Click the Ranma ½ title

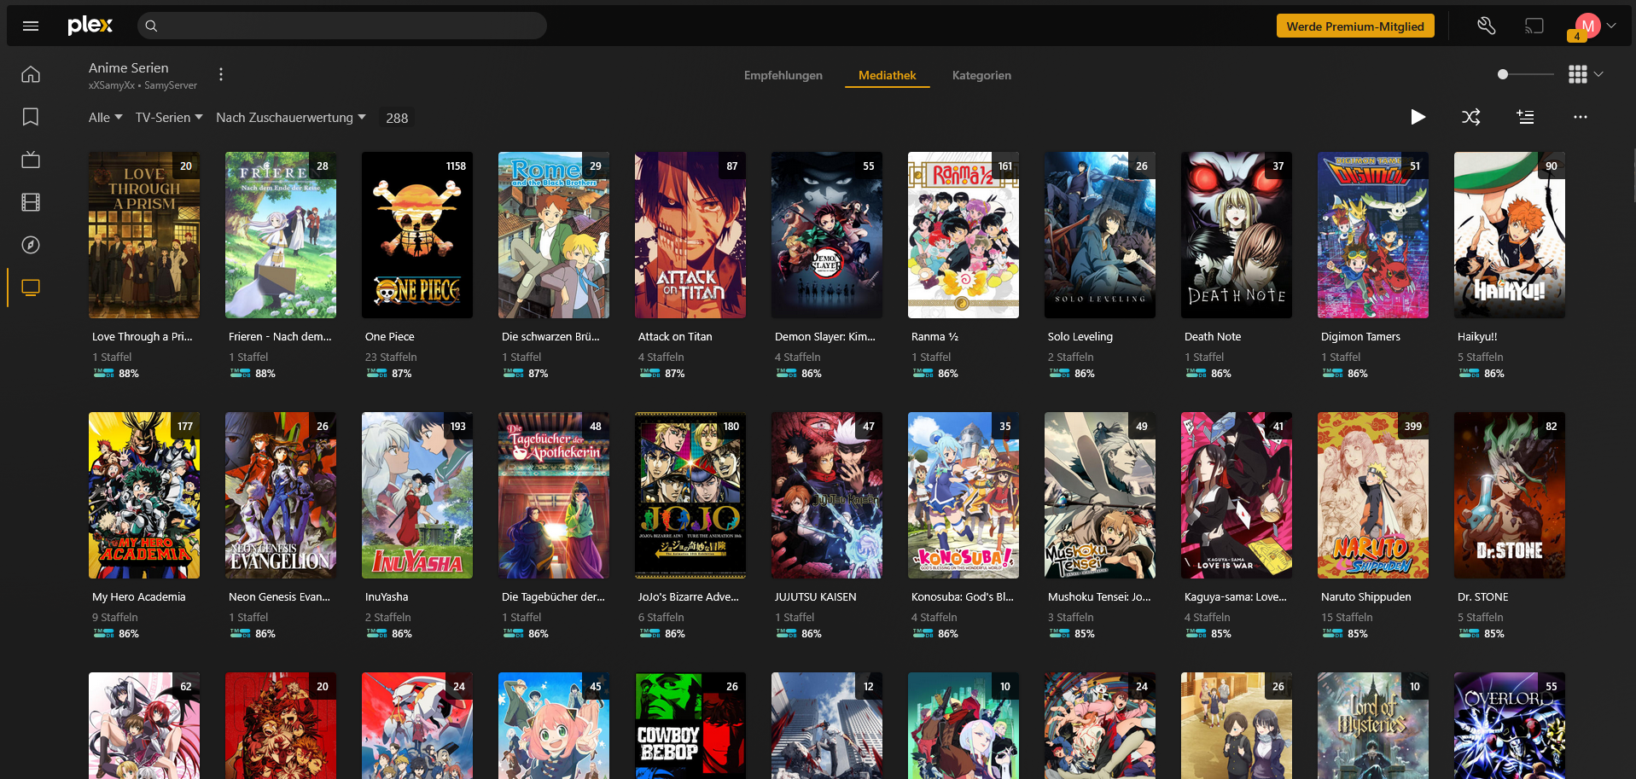point(934,337)
